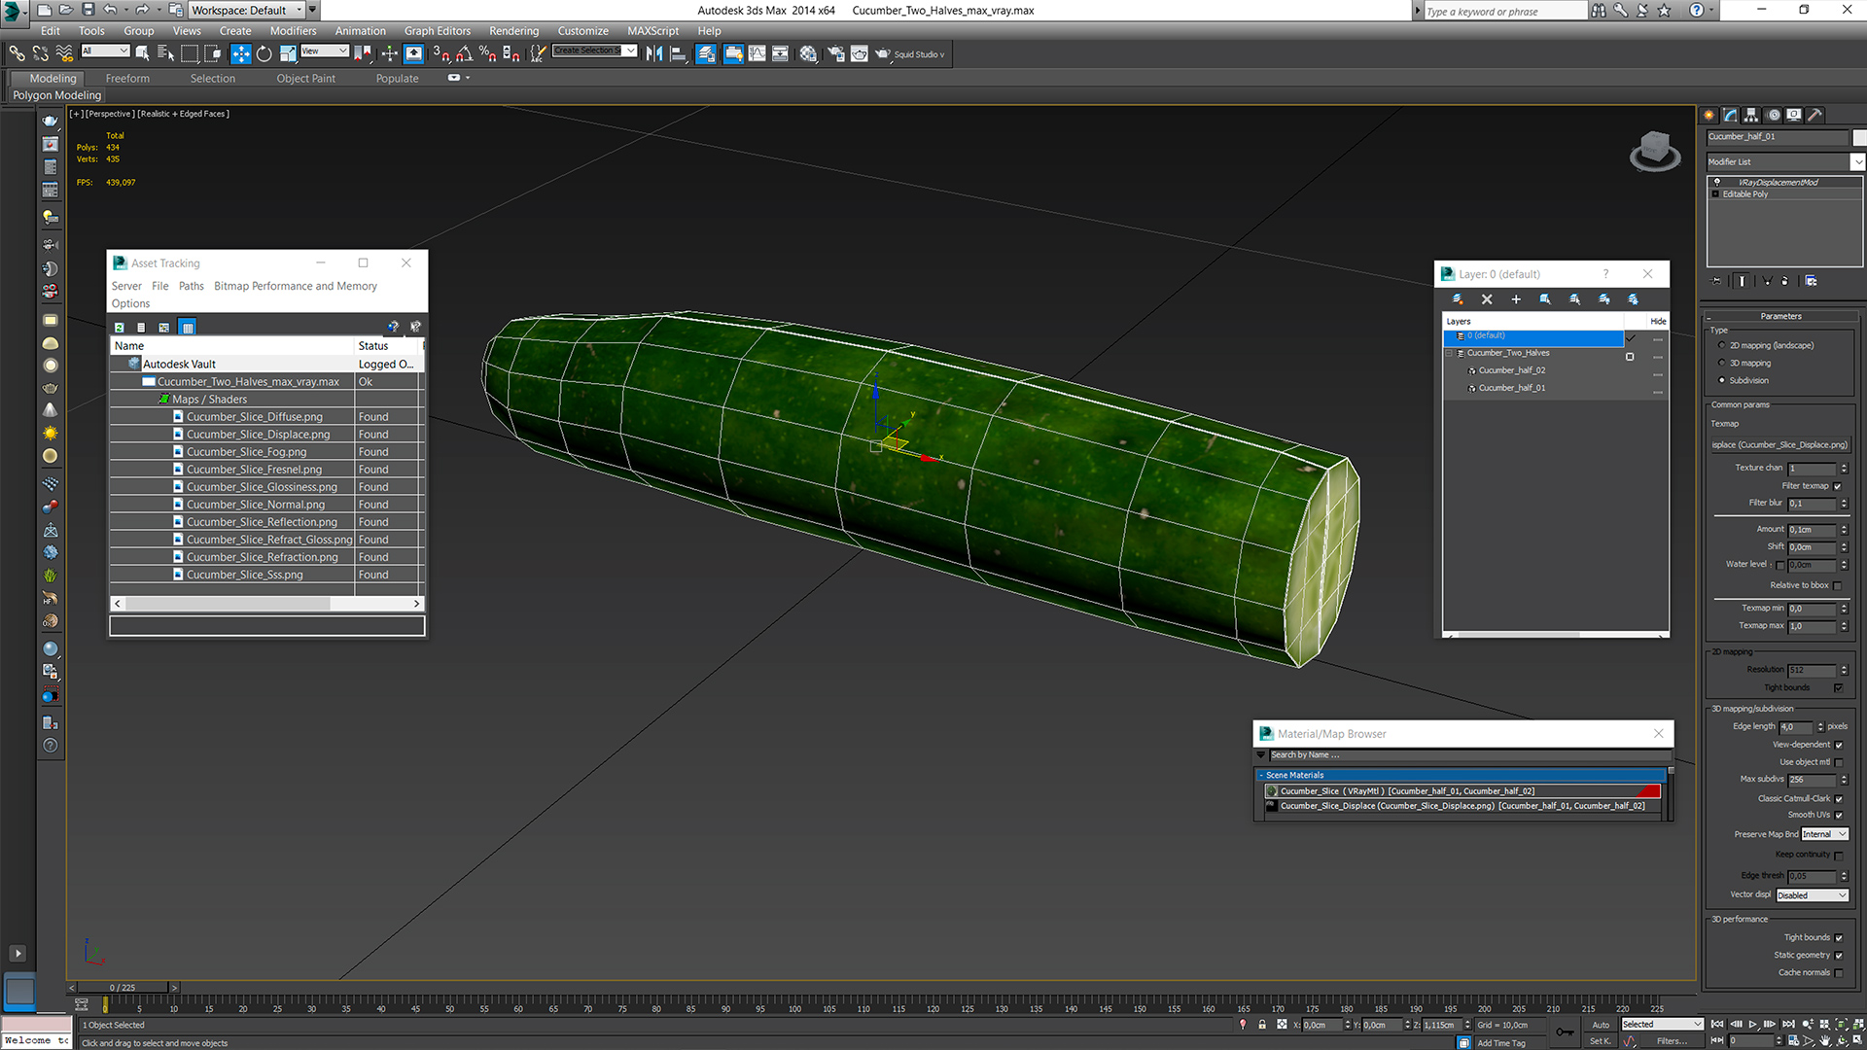Open the selection filter All dropdown
This screenshot has width=1867, height=1050.
[105, 51]
